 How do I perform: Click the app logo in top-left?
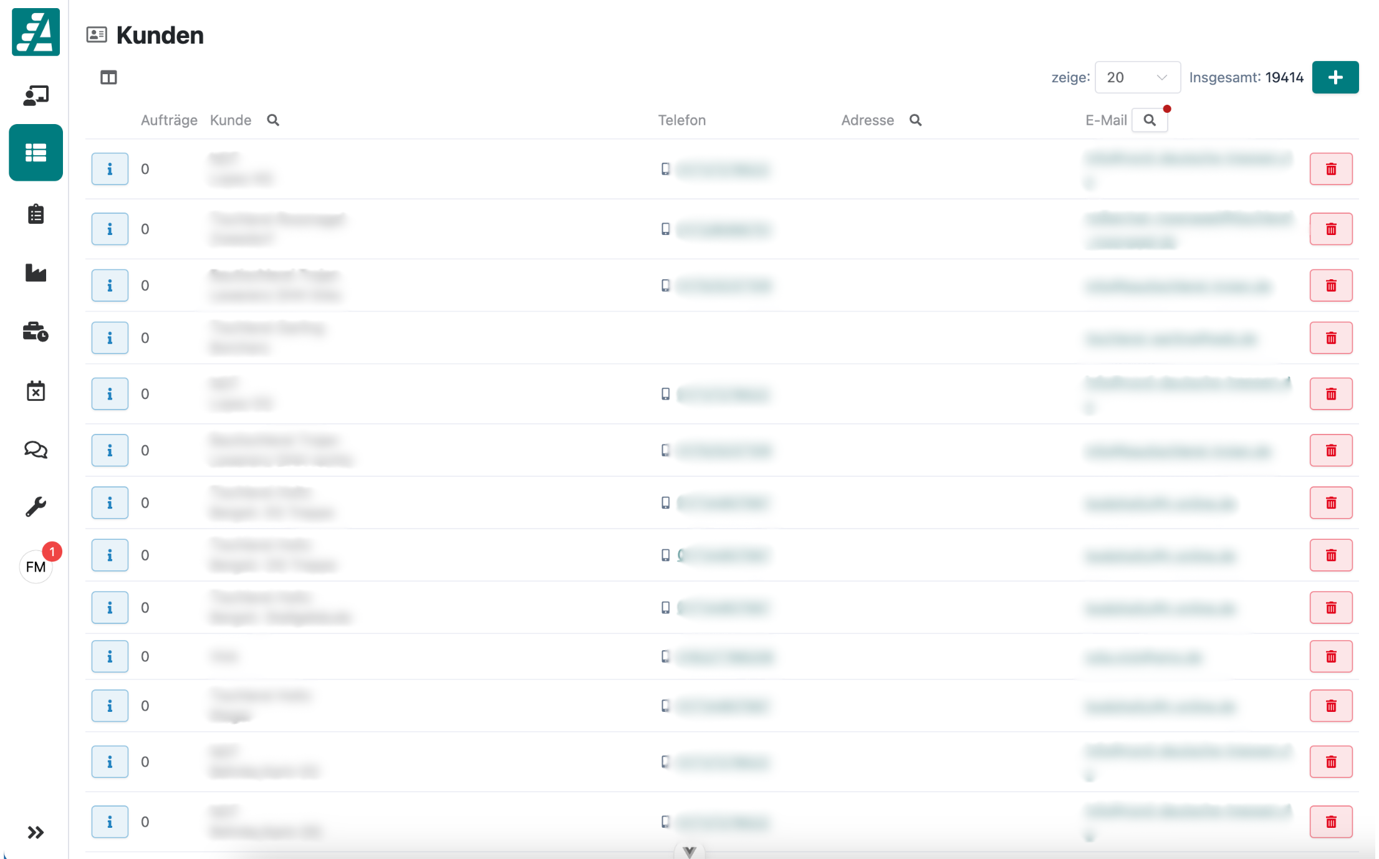point(36,32)
